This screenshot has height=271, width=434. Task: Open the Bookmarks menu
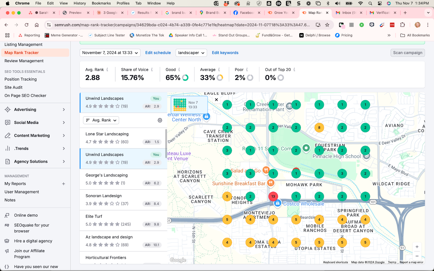(101, 3)
